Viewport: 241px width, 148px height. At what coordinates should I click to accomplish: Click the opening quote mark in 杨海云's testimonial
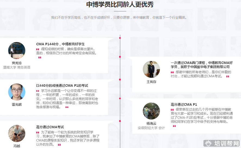pos(172,110)
